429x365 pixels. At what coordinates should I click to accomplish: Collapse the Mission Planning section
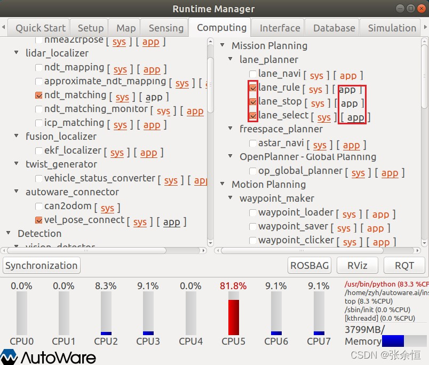click(223, 45)
